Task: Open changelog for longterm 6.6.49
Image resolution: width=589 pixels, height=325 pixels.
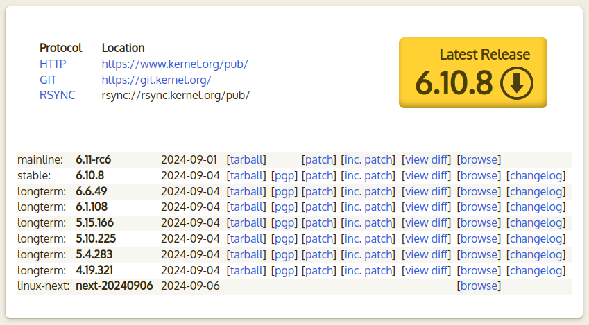Action: [x=536, y=191]
